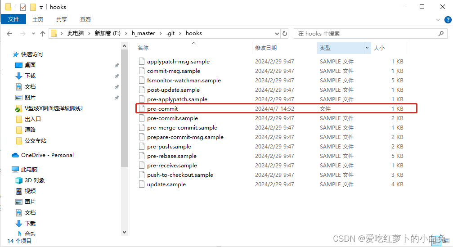Click the file icon of pre-rebase.sample
The width and height of the screenshot is (453, 247).
click(x=142, y=156)
